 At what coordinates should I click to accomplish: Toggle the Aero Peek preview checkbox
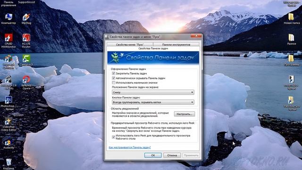113,137
